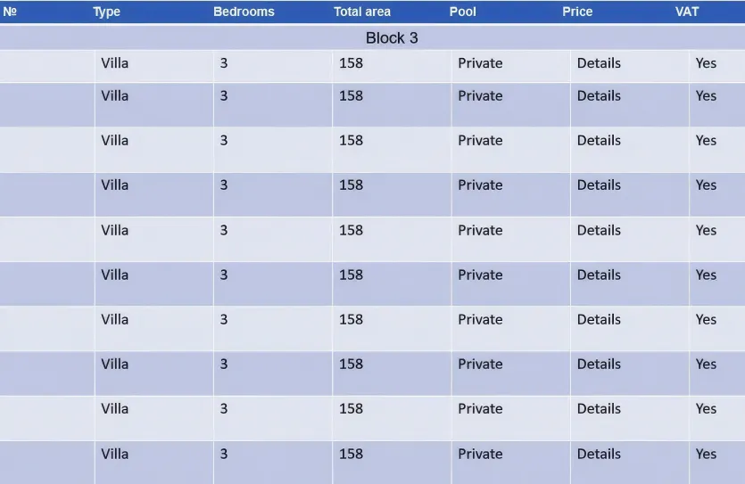Click Details in the third villa row
The width and height of the screenshot is (745, 484).
(599, 141)
